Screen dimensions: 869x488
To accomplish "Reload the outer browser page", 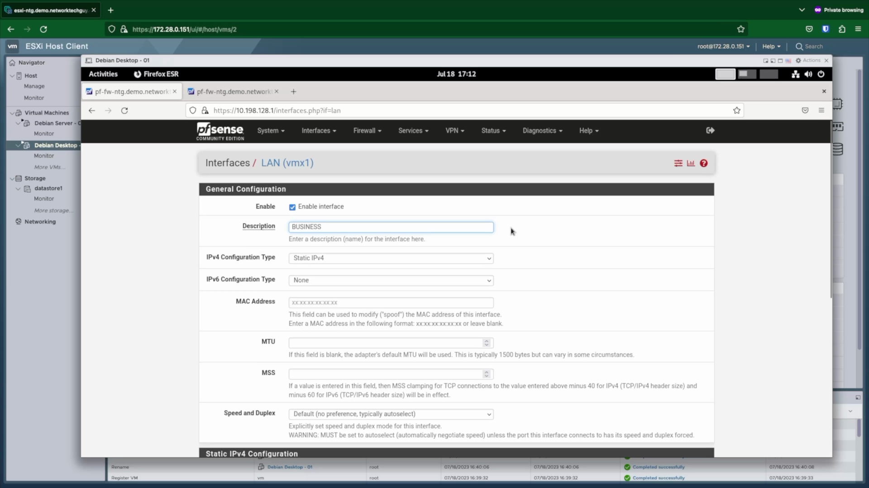I will pos(43,29).
